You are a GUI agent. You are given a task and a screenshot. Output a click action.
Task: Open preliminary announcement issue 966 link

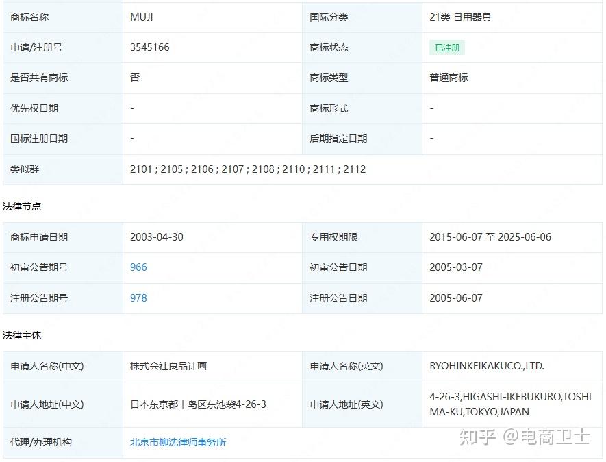138,267
